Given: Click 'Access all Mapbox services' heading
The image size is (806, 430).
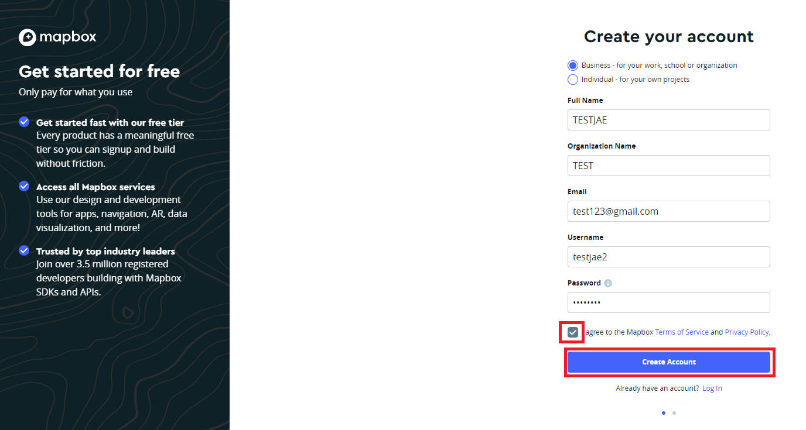Looking at the screenshot, I should coord(95,187).
